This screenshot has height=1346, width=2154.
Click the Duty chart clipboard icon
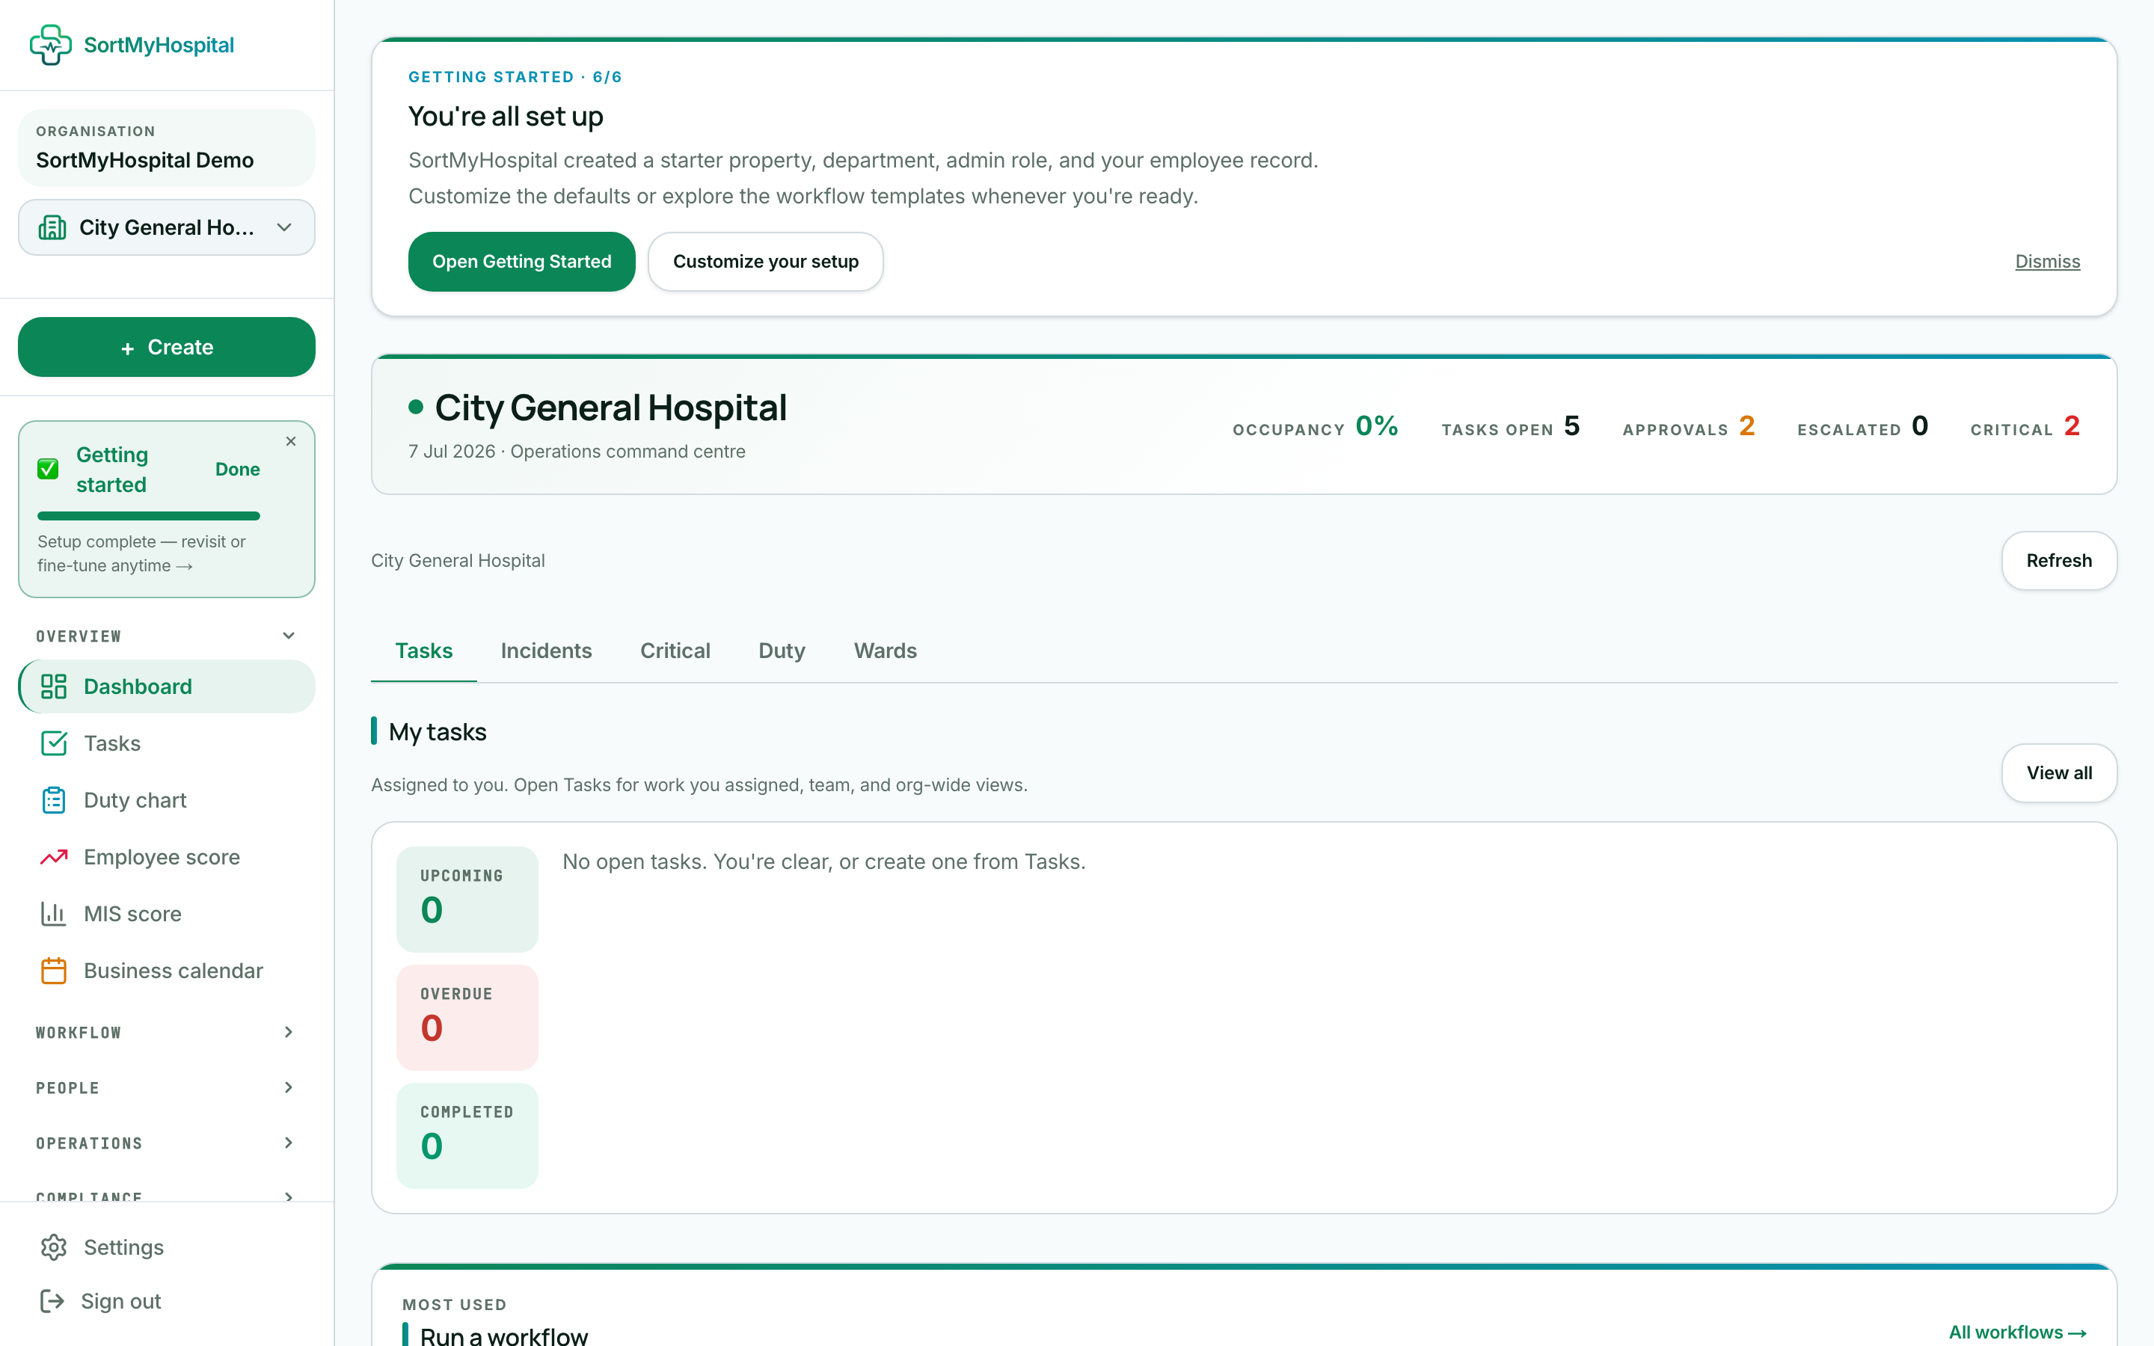pos(53,800)
